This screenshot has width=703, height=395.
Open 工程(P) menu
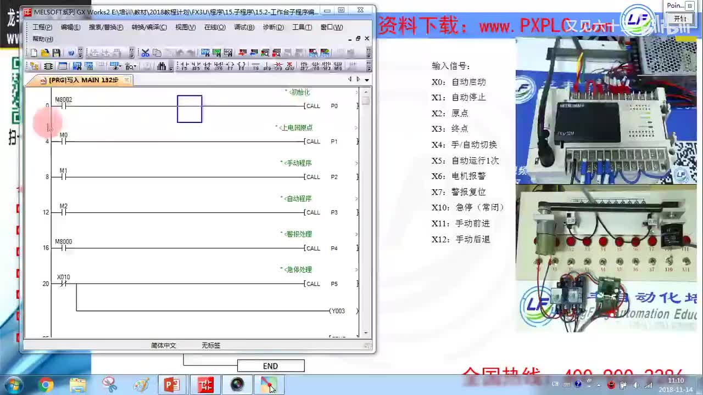(x=42, y=27)
